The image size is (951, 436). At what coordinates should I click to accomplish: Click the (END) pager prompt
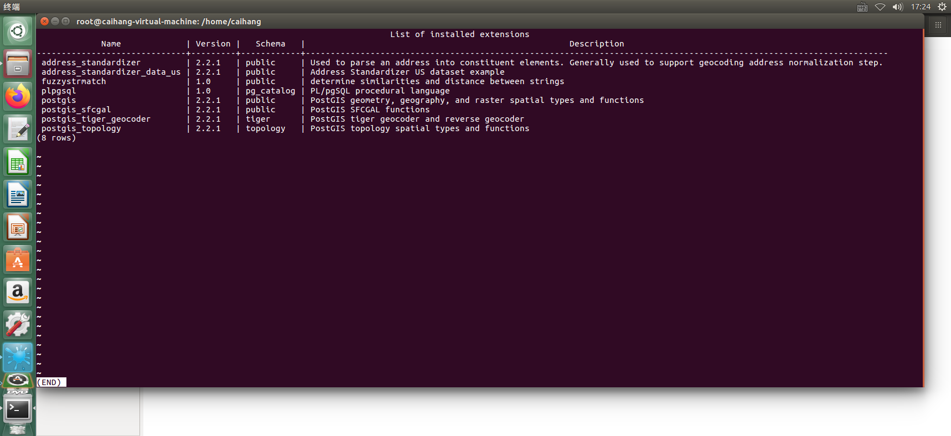point(51,382)
